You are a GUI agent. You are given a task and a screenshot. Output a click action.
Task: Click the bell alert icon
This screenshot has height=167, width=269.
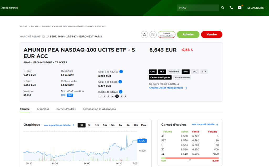coord(144,34)
